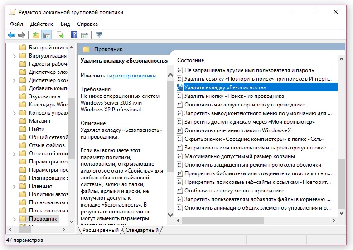
Task: Click the tree pane scroll-down arrow
Action: (71, 221)
